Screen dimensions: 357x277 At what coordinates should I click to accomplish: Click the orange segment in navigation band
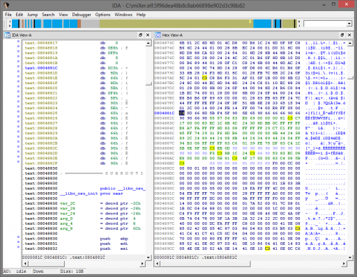click(79, 24)
